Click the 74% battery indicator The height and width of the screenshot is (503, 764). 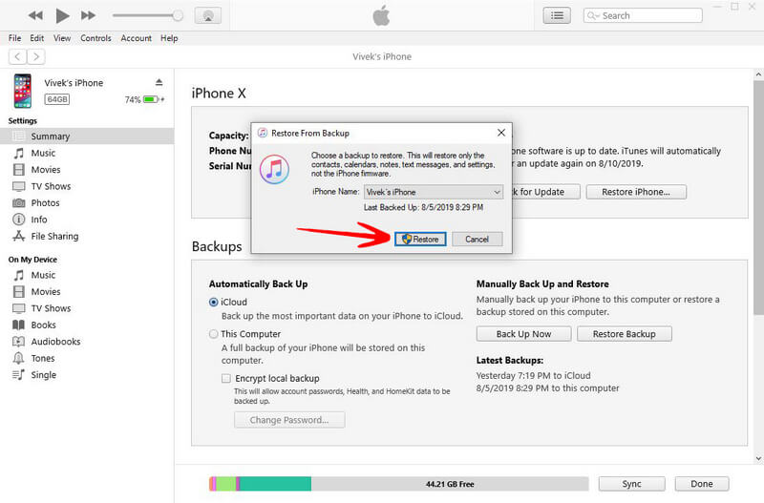[145, 99]
